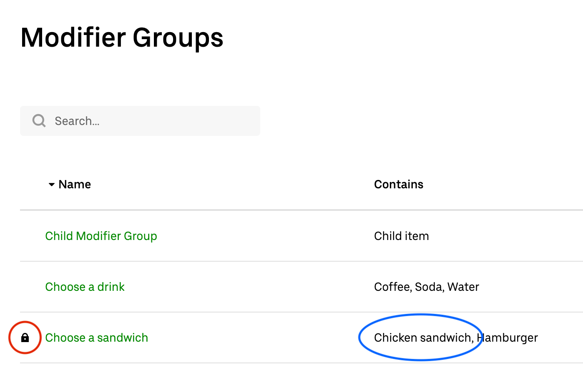Click the sort arrow next to Name
Image resolution: width=583 pixels, height=375 pixels.
click(51, 185)
